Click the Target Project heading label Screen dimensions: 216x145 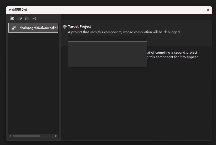(x=79, y=27)
